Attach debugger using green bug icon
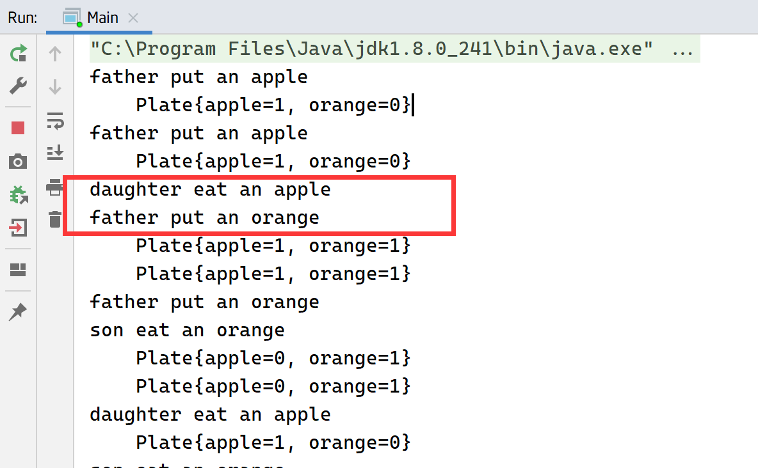 [x=18, y=194]
